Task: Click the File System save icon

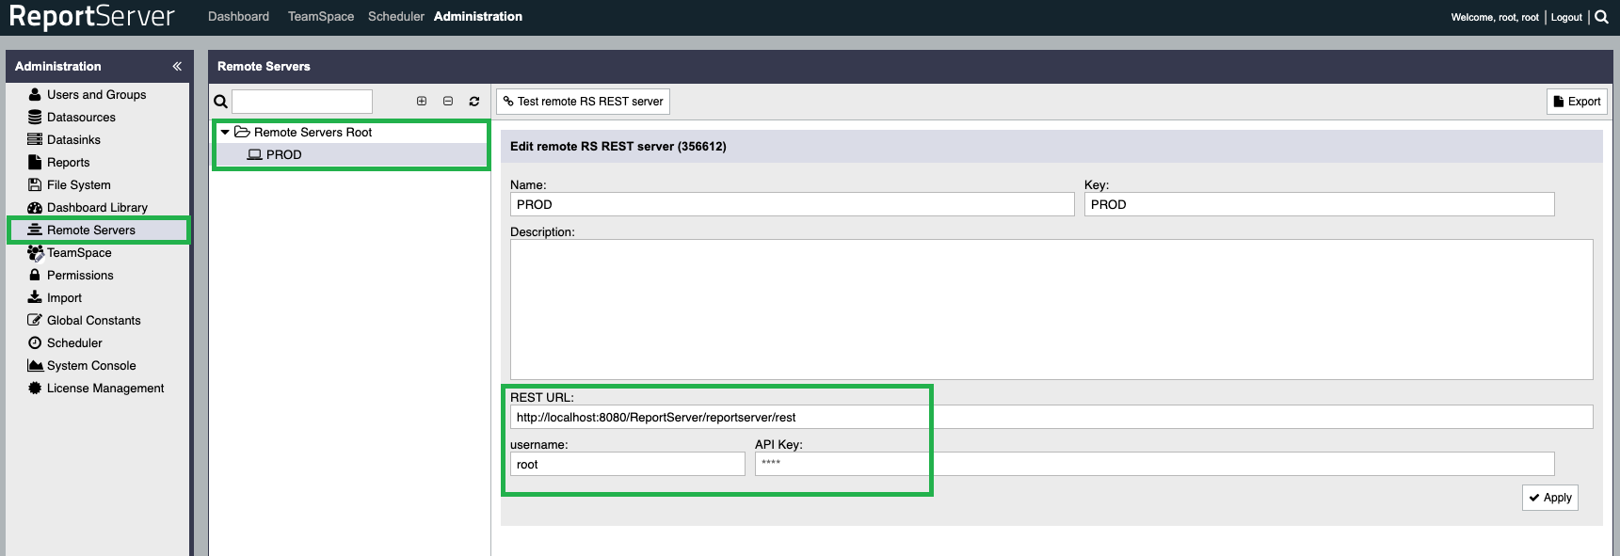Action: tap(35, 184)
